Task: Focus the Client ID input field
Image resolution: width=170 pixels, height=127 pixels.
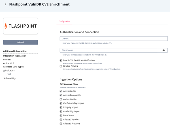Action: [113, 39]
